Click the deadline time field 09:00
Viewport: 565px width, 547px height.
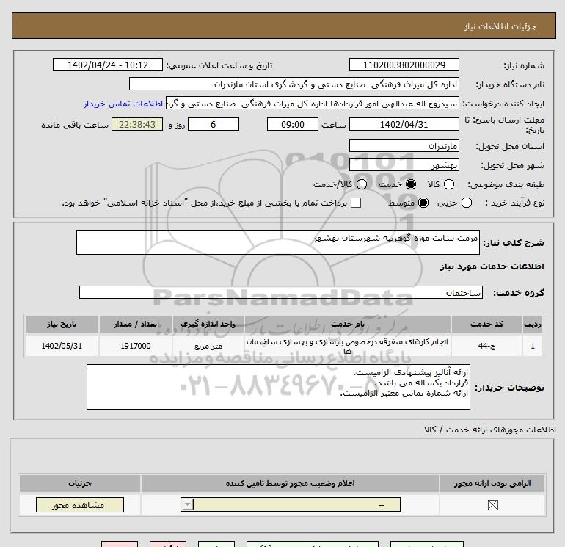tap(293, 124)
